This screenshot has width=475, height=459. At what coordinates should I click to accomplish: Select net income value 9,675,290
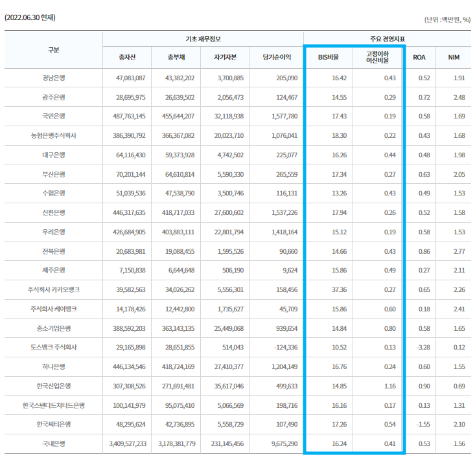pyautogui.click(x=284, y=444)
